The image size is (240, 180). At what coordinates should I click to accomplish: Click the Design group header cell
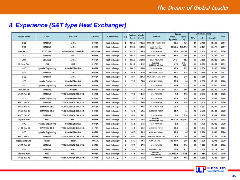(x=178, y=34)
